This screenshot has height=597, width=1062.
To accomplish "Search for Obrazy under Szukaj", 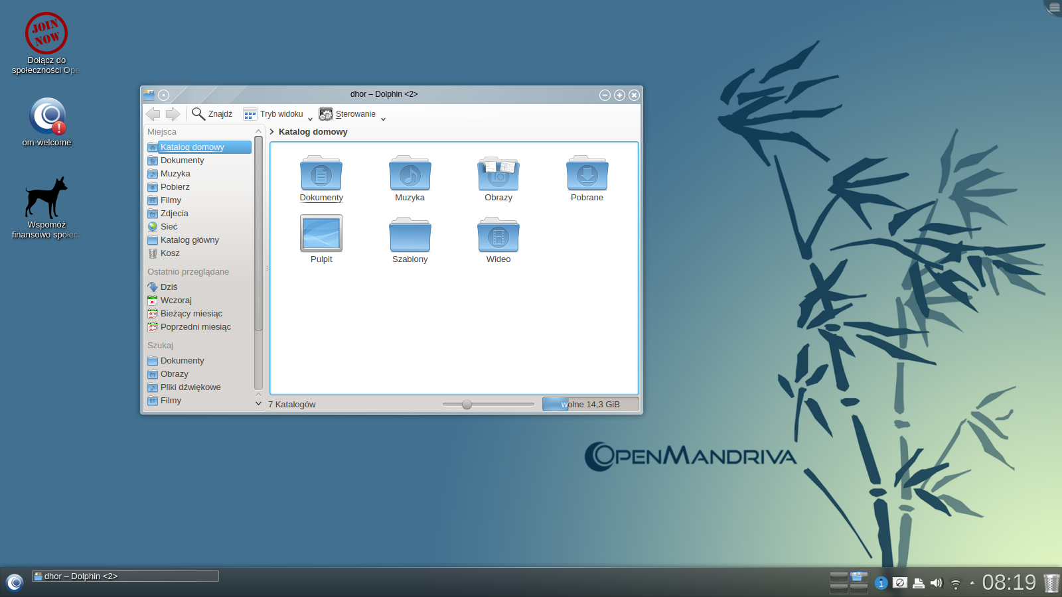I will pos(199,374).
